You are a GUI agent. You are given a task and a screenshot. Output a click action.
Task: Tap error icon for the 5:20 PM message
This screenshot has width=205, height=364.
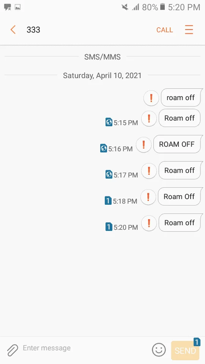coord(149,223)
